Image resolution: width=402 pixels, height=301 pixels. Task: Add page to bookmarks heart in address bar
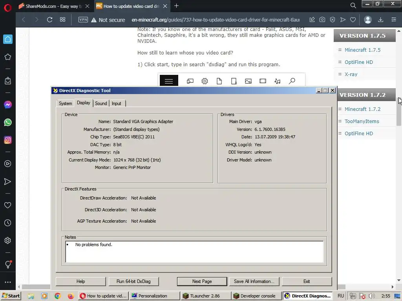coord(353,20)
